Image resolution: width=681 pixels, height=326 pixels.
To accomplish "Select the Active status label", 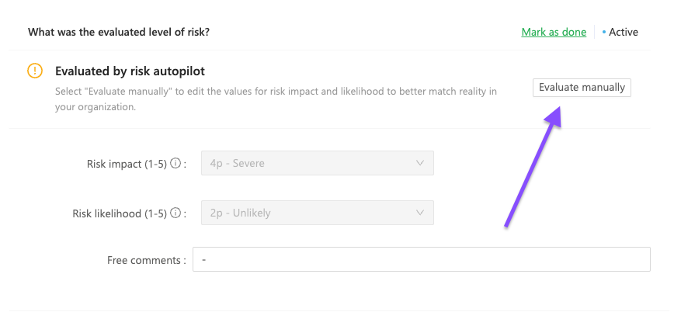I will click(x=624, y=32).
